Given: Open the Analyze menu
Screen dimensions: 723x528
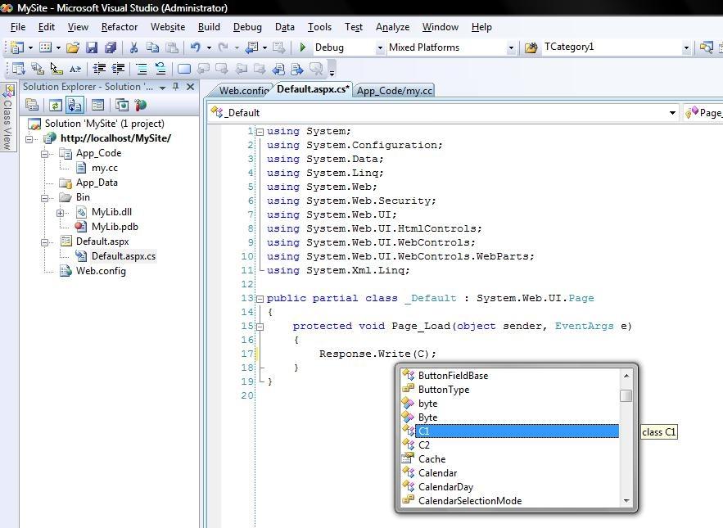Looking at the screenshot, I should [392, 27].
